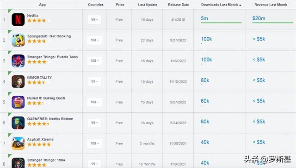Viewport: 296px width, 168px height.
Task: Open the OXENFREE: Netflix Edition icon
Action: [x=18, y=123]
